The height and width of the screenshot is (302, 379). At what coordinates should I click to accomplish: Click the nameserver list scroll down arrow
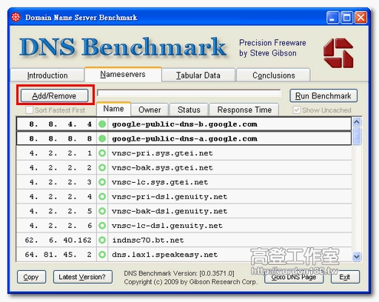(x=357, y=257)
